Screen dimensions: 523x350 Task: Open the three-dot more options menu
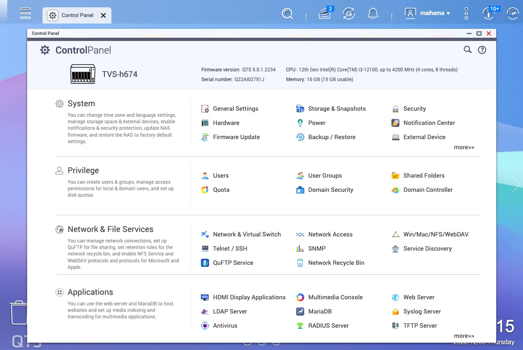466,13
